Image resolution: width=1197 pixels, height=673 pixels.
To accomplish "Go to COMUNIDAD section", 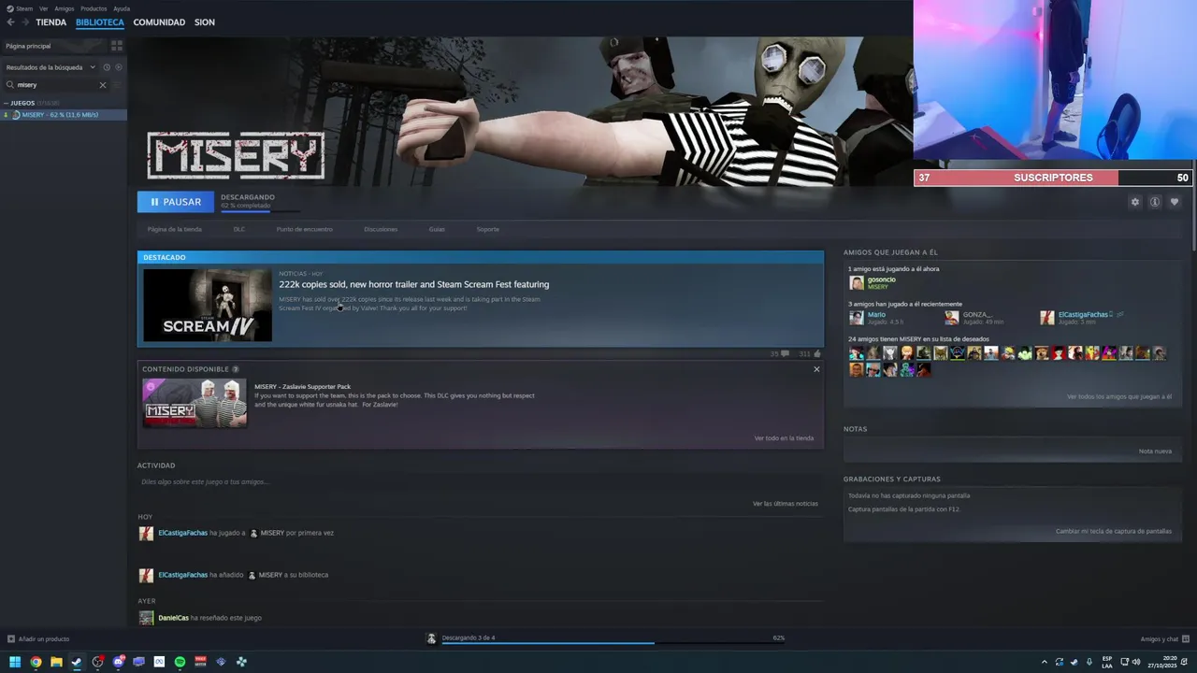I will tap(159, 22).
